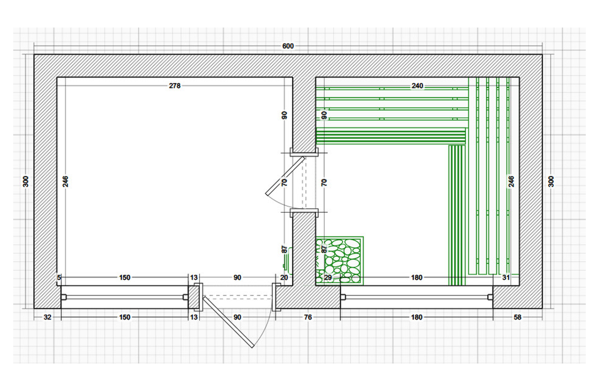The width and height of the screenshot is (599, 391).
Task: Click the open entry door leaf outside
Action: coord(228,321)
